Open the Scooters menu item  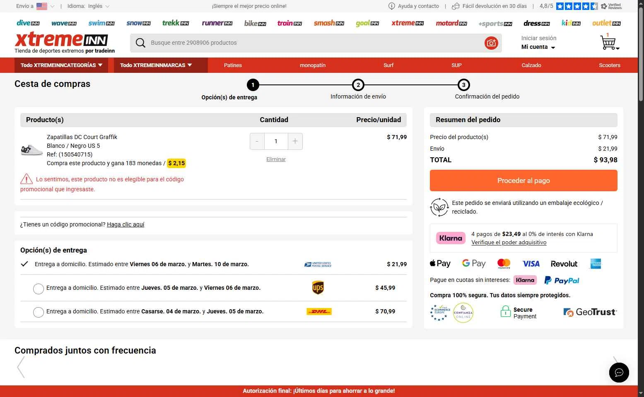coord(609,65)
